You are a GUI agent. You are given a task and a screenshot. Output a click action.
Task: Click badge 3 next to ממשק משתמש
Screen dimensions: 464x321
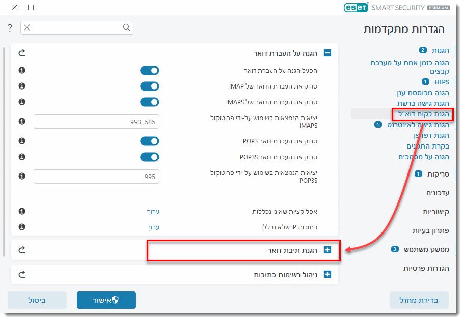tap(395, 249)
